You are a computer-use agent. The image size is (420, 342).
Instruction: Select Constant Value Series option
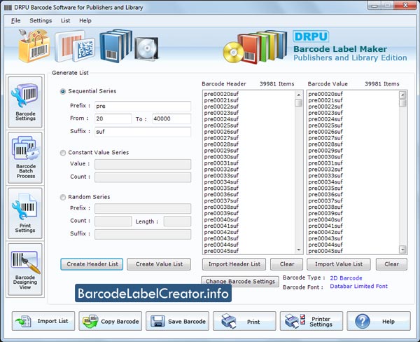pyautogui.click(x=63, y=153)
